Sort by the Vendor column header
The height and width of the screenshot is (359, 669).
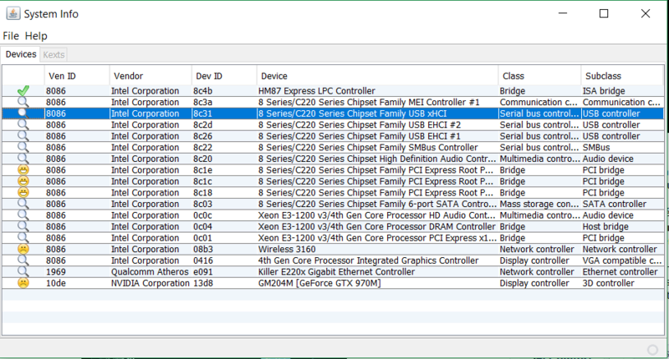pyautogui.click(x=151, y=76)
